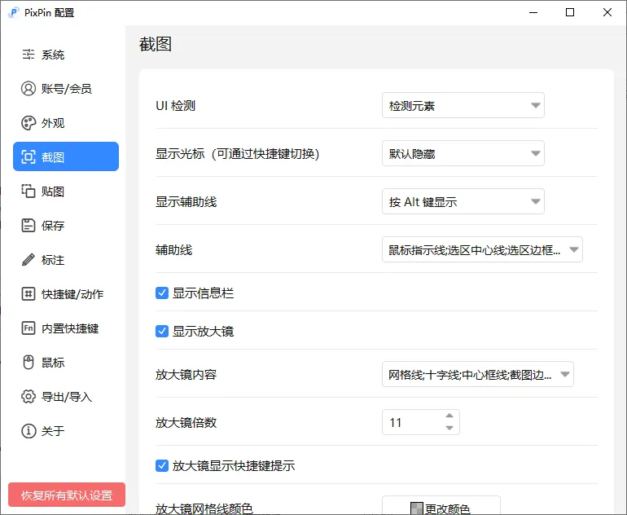Switch to the 导出/导入 section
The width and height of the screenshot is (627, 515).
click(66, 397)
